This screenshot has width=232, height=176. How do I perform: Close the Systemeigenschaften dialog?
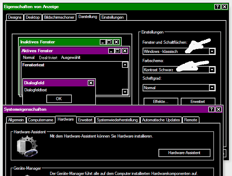(219, 109)
